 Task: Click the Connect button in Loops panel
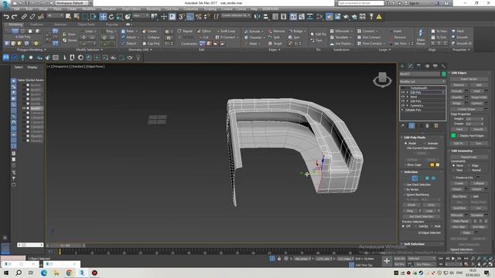(368, 31)
